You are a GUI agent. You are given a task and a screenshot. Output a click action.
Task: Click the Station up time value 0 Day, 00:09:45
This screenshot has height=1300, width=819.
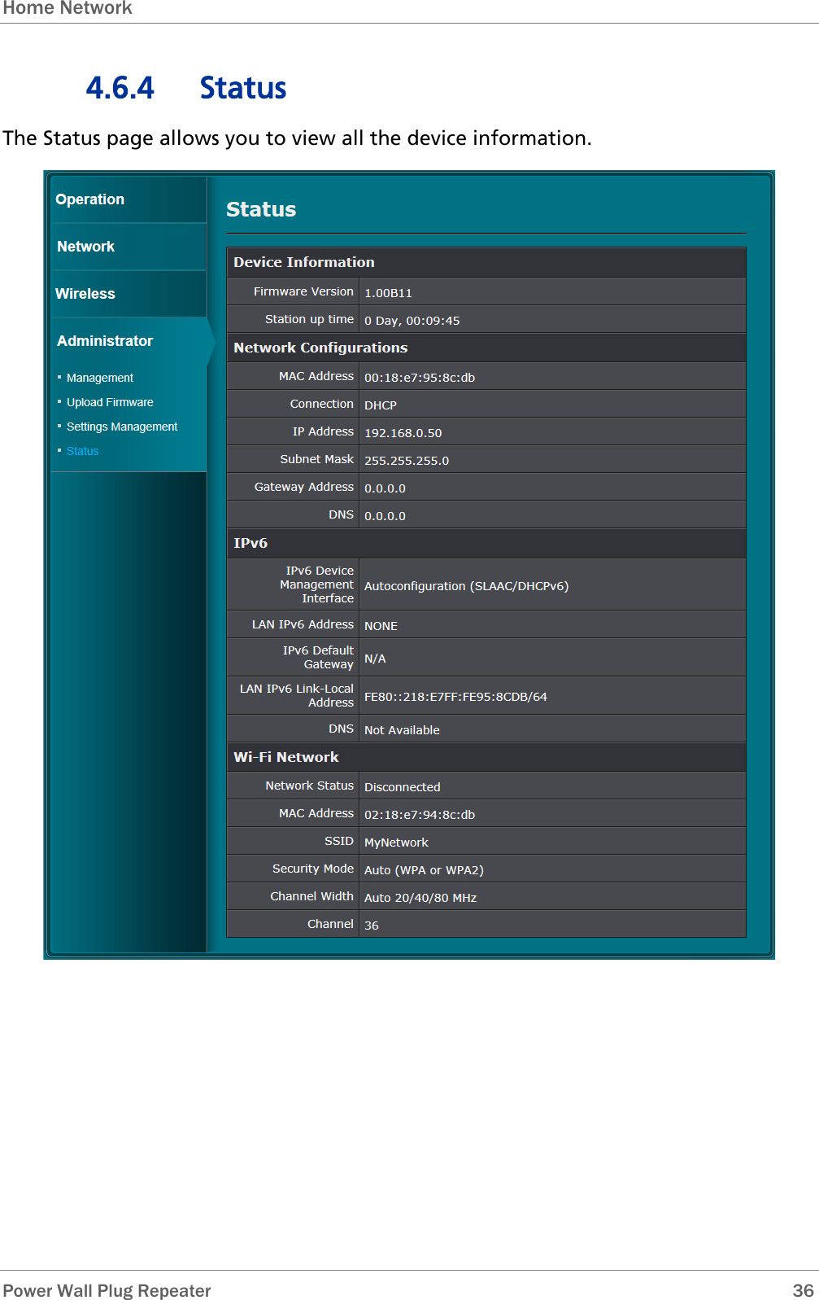pos(412,321)
